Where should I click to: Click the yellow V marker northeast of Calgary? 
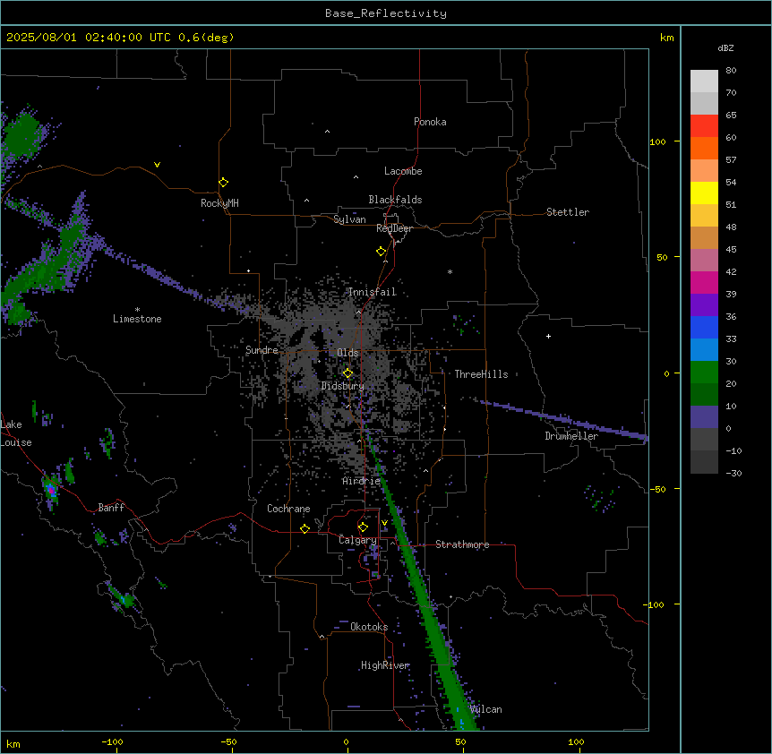(x=384, y=523)
